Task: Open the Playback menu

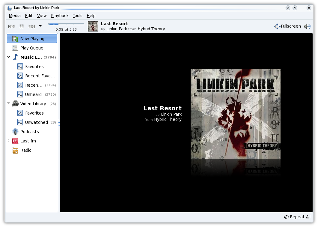Action: [x=60, y=16]
